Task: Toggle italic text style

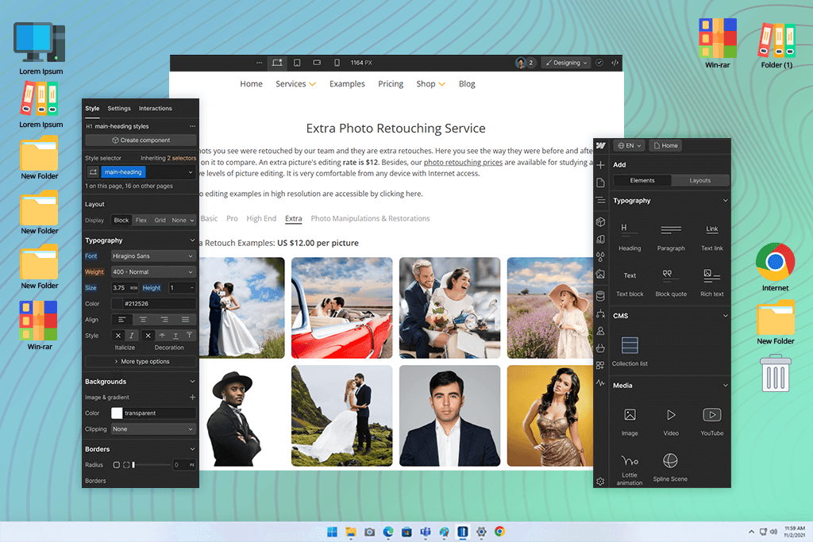Action: tap(133, 336)
